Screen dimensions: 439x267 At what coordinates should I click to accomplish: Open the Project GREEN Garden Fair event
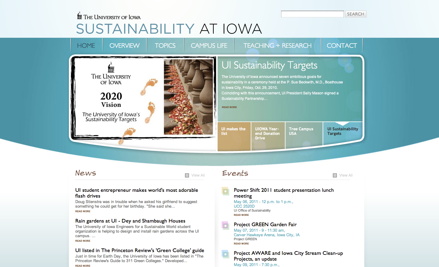[265, 224]
